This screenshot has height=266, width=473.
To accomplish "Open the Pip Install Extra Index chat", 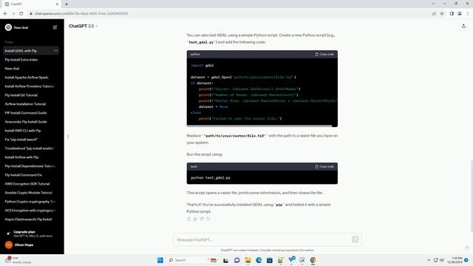I will coord(31,60).
